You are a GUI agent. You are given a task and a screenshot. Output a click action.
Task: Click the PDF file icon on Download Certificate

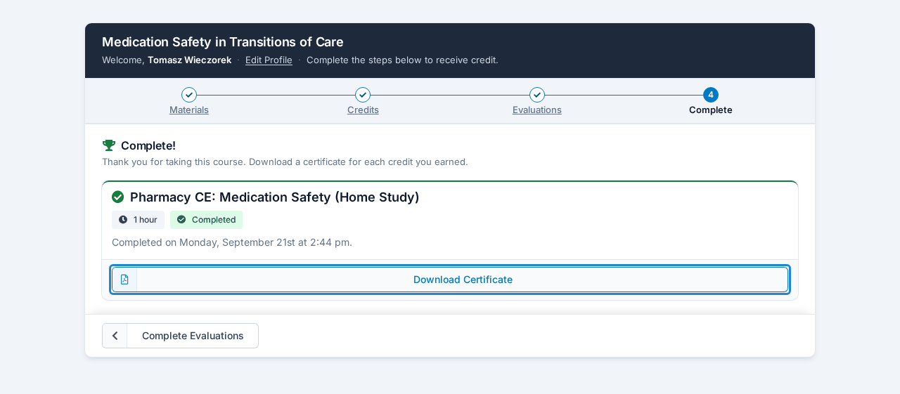(x=124, y=280)
